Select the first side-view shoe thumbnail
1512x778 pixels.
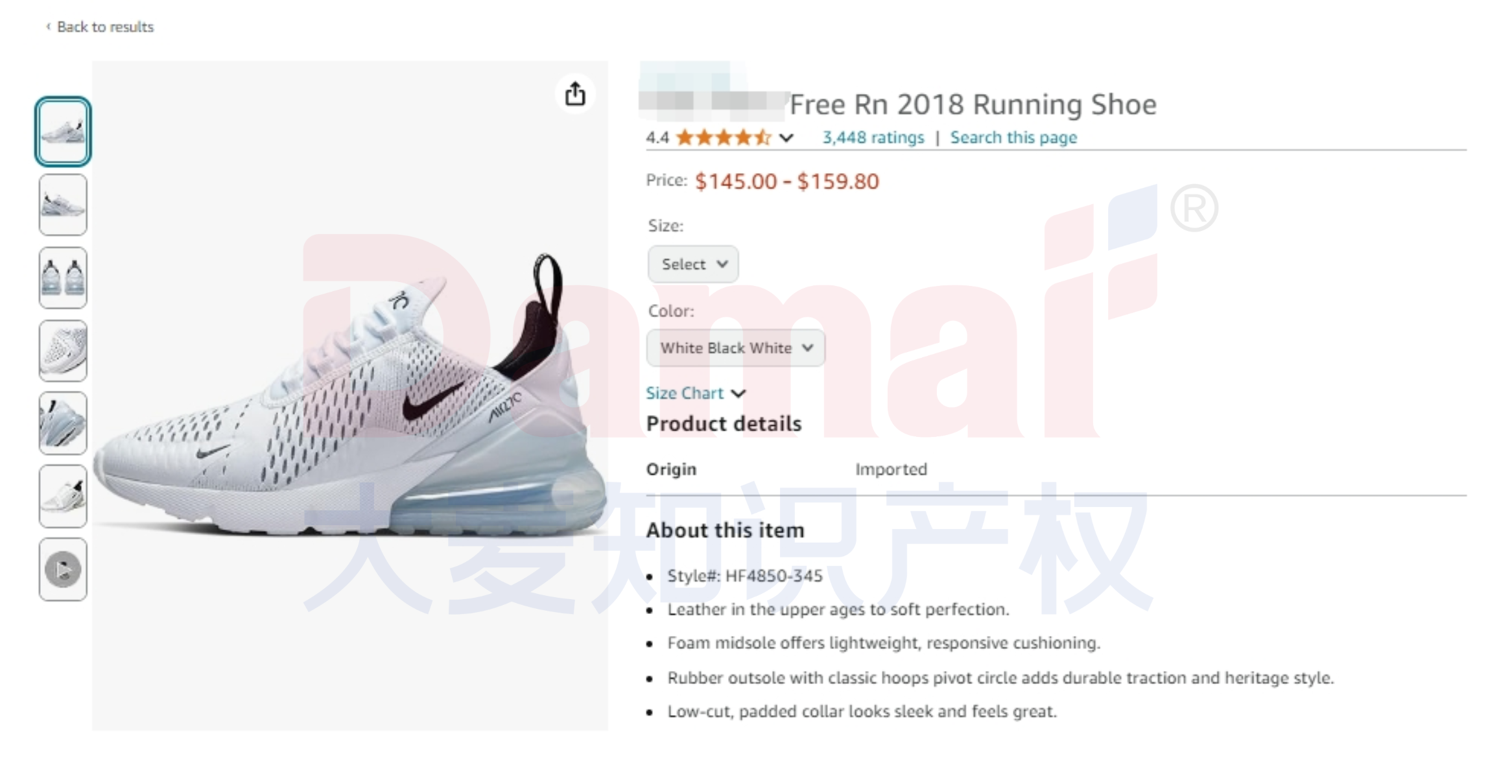[x=63, y=132]
